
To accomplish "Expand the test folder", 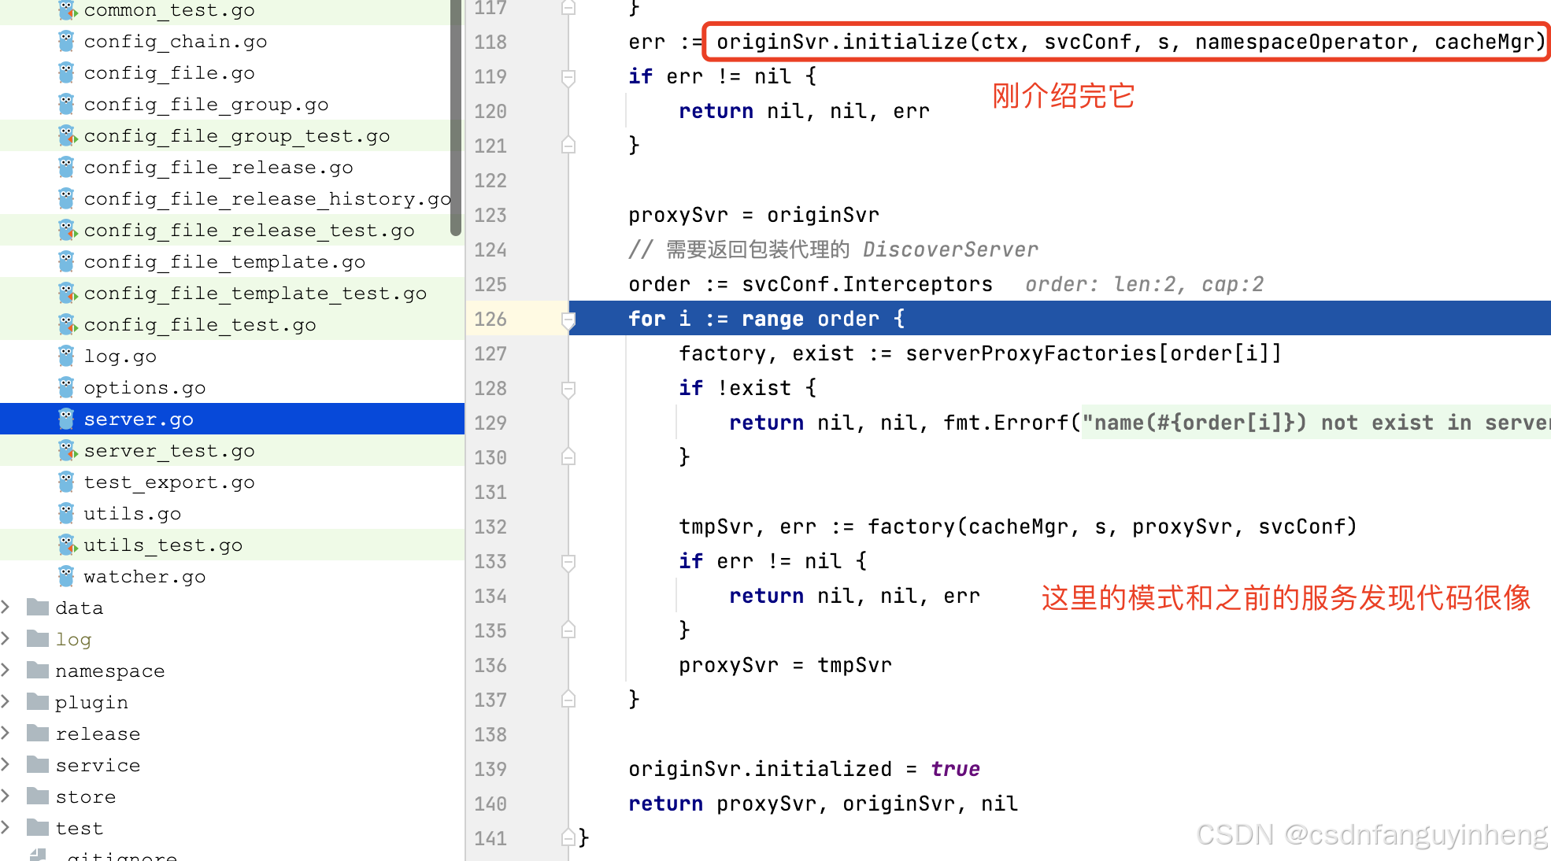I will 6,827.
